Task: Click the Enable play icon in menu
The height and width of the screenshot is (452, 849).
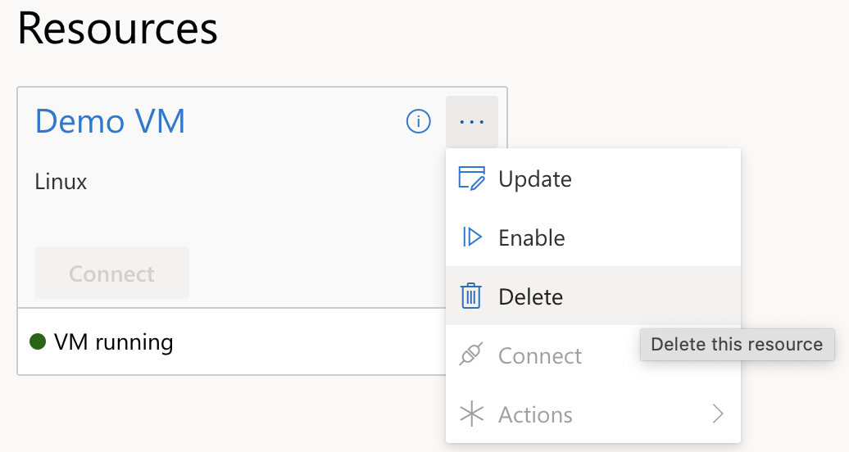Action: coord(471,237)
